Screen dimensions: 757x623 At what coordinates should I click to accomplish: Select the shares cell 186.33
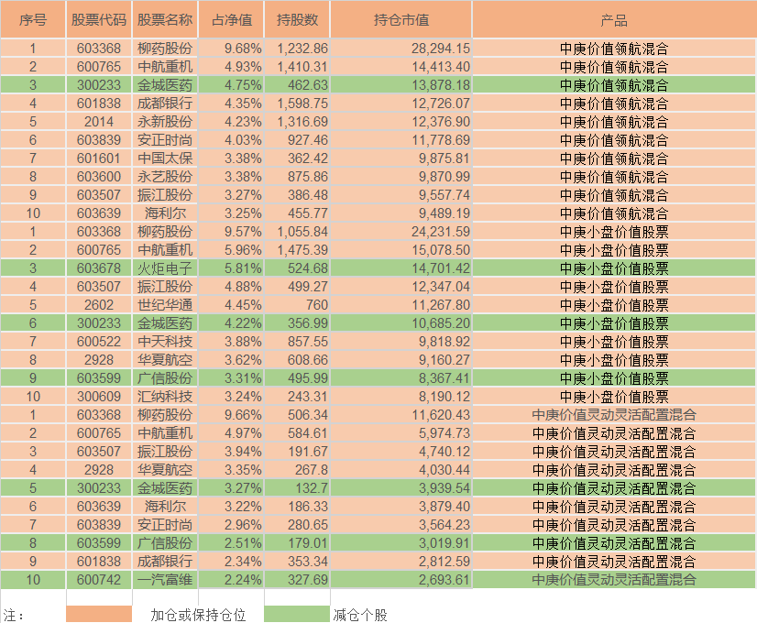click(x=297, y=507)
